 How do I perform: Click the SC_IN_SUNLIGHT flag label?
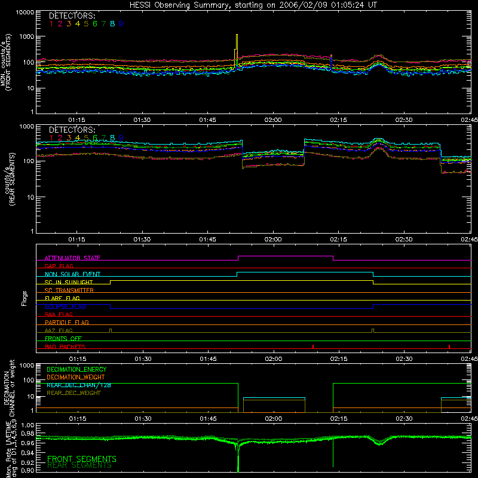click(x=69, y=282)
